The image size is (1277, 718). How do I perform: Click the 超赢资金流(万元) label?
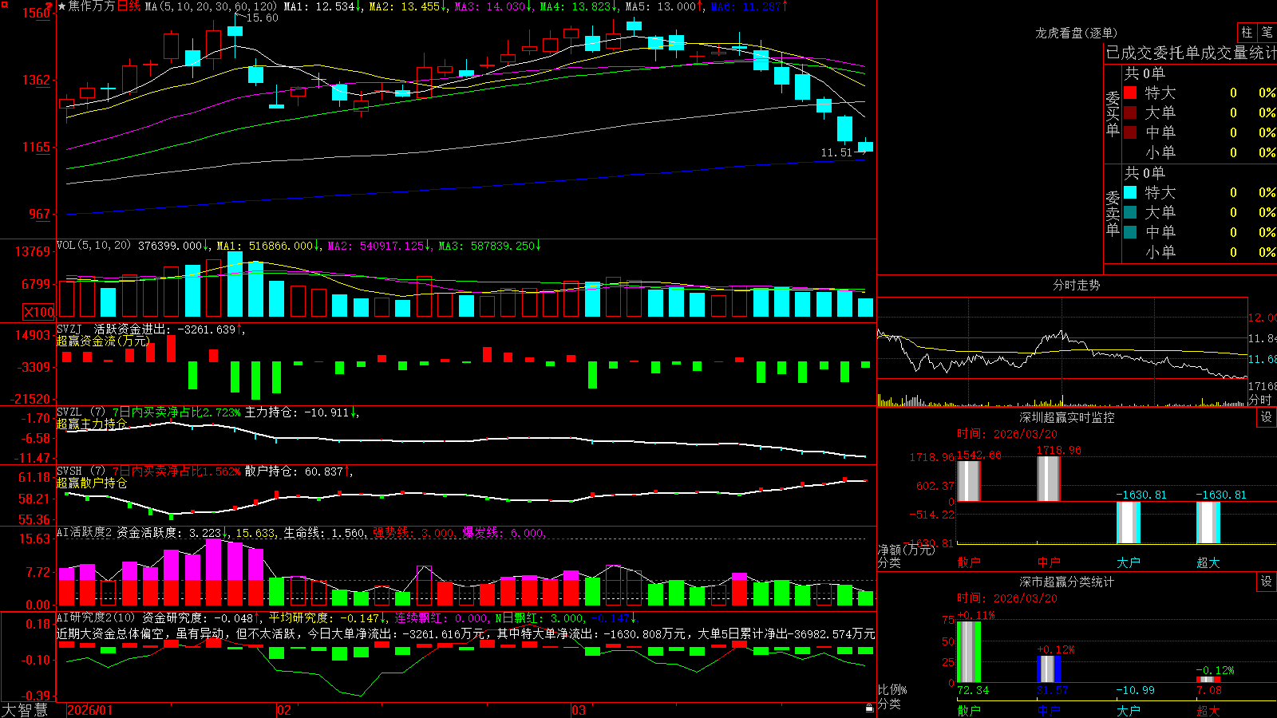(x=103, y=341)
